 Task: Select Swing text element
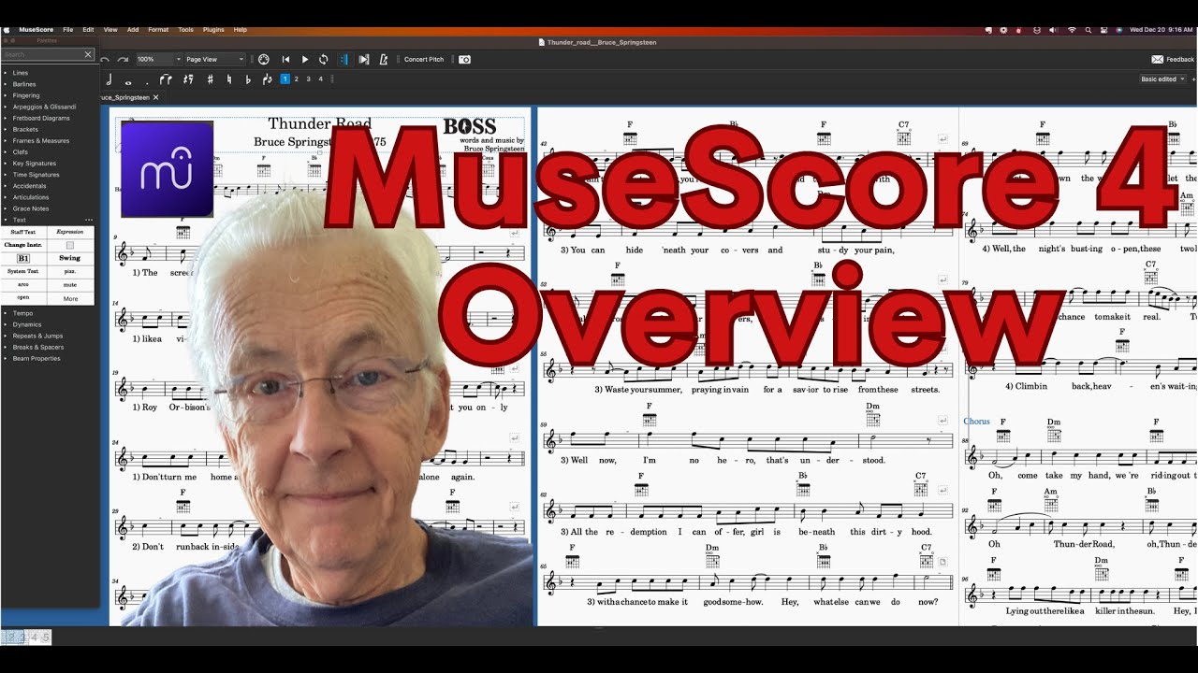pyautogui.click(x=70, y=258)
